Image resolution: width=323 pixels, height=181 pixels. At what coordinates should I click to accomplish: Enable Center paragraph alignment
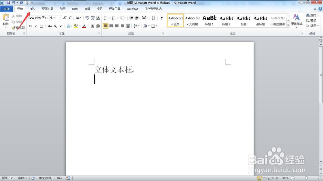click(111, 26)
